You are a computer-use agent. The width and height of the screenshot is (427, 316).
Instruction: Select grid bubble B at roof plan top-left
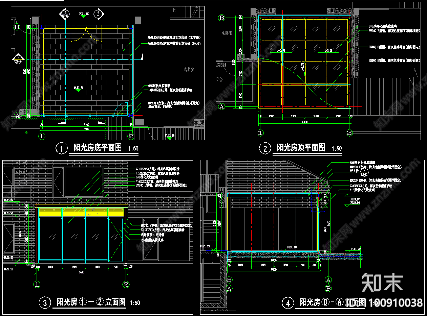coord(221,18)
